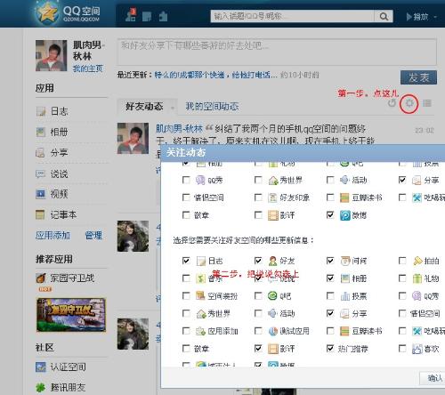The height and width of the screenshot is (395, 445).
Task: Open 腾讯朋友 under 社区
Action: pyautogui.click(x=61, y=387)
